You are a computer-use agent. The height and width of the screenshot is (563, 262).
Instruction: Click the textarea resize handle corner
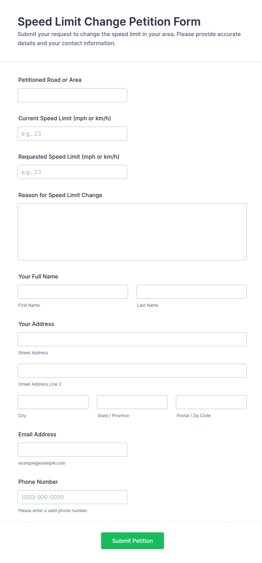[x=244, y=257]
